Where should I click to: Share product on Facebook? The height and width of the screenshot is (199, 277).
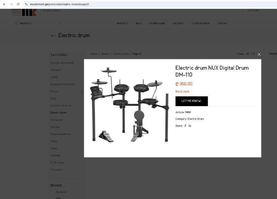coord(185,126)
